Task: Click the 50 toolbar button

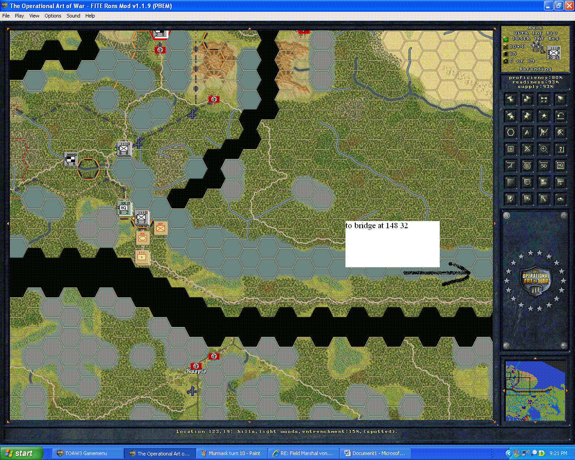Action: [x=544, y=166]
